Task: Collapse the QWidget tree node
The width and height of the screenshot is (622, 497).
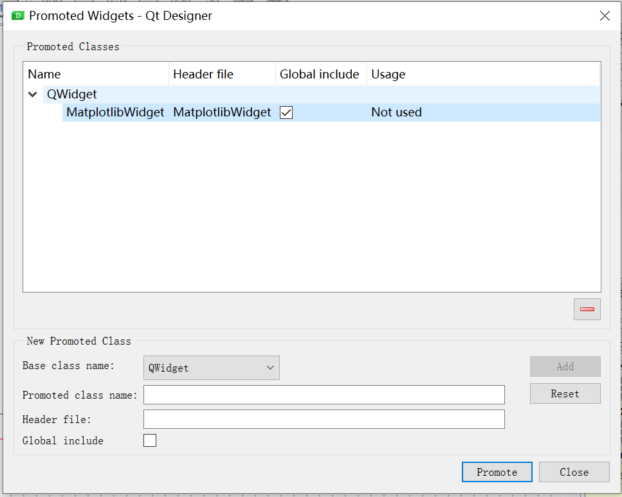Action: (33, 95)
